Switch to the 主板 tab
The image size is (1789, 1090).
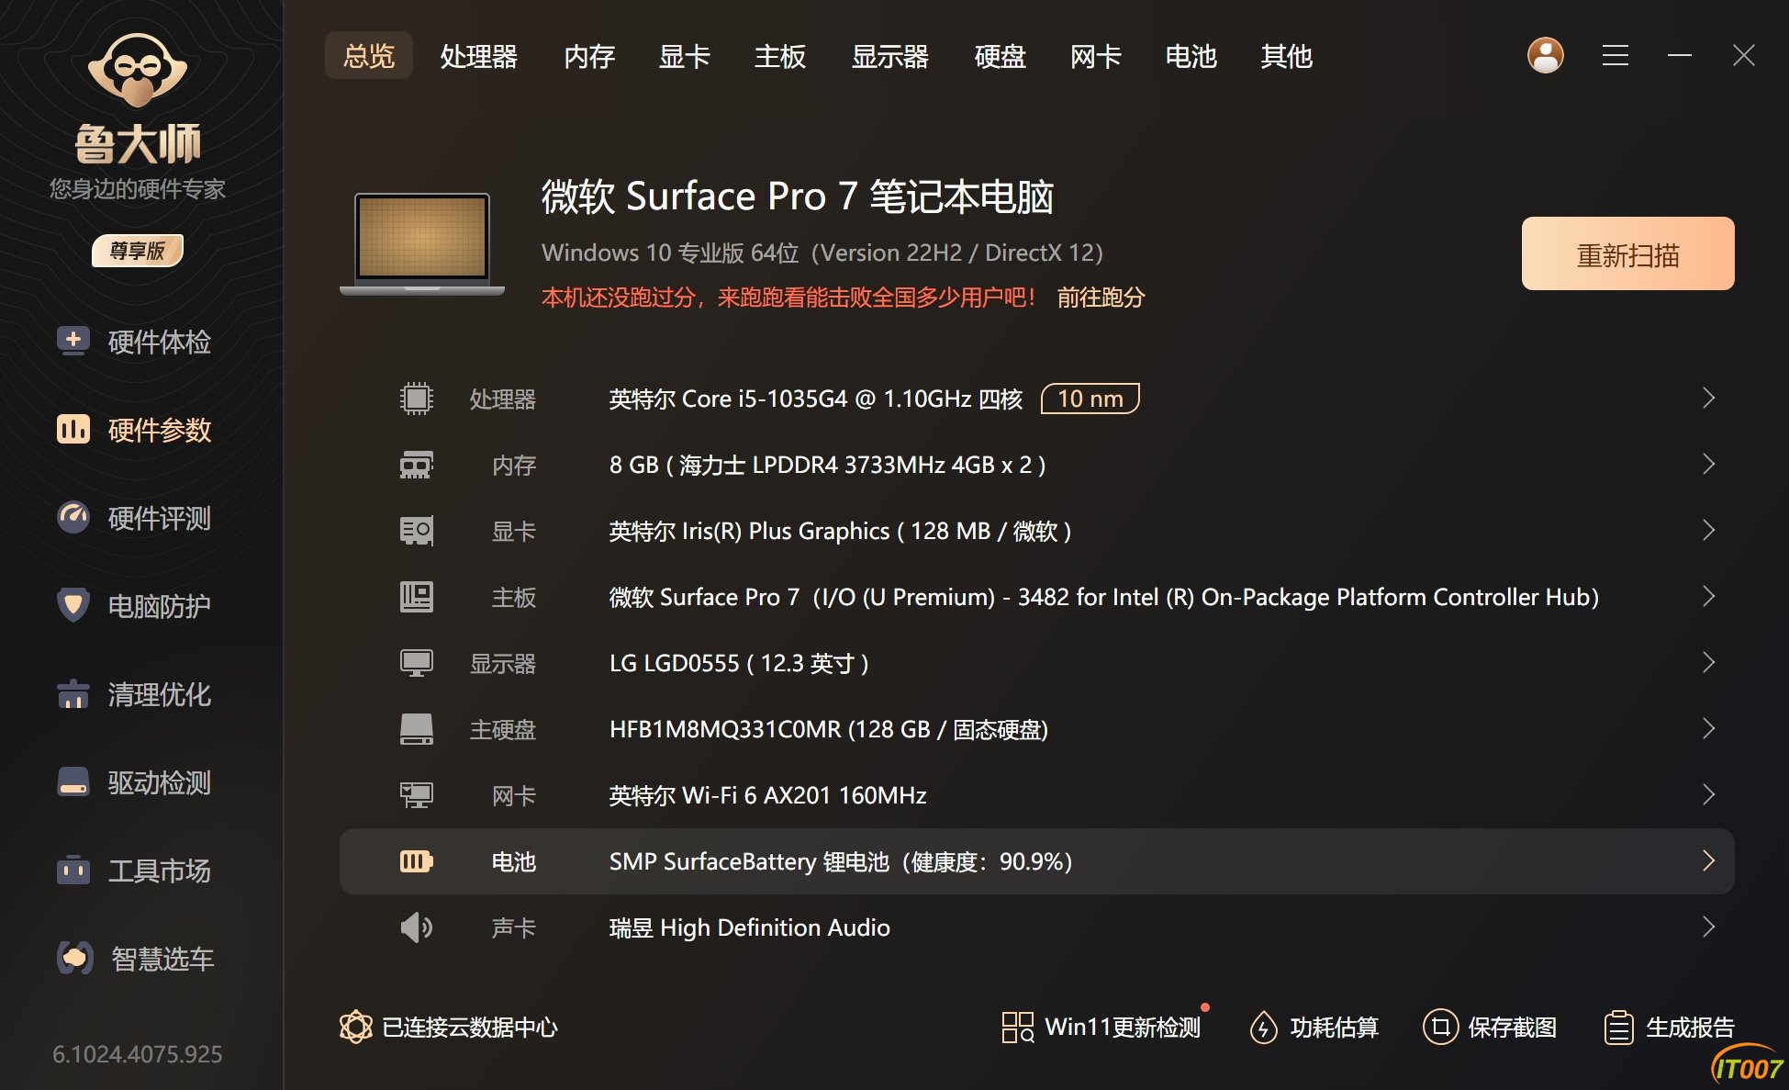pos(780,56)
